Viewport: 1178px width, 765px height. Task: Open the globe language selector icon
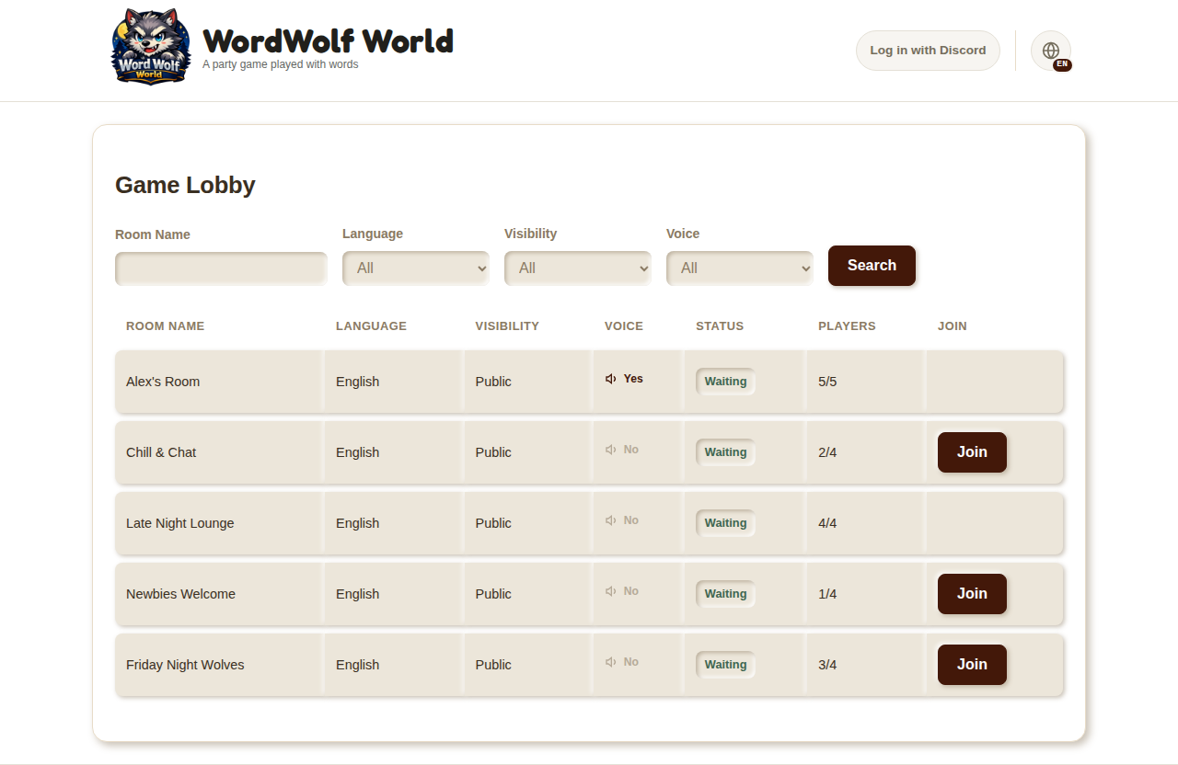1051,51
